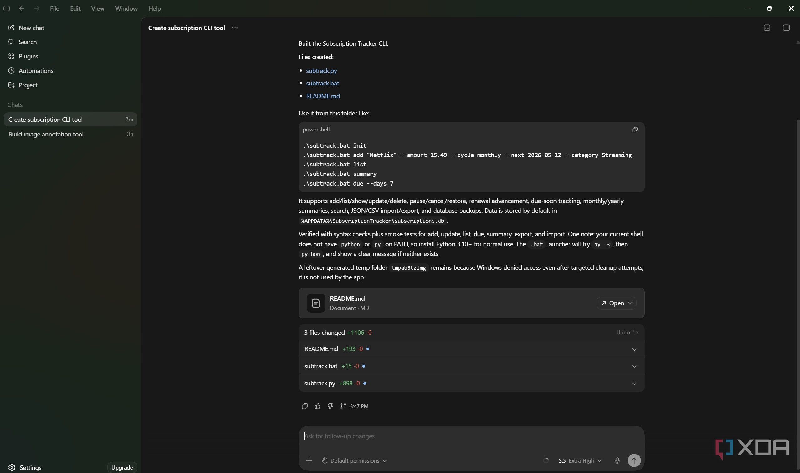Open the Edit menu
The width and height of the screenshot is (800, 473).
[75, 9]
